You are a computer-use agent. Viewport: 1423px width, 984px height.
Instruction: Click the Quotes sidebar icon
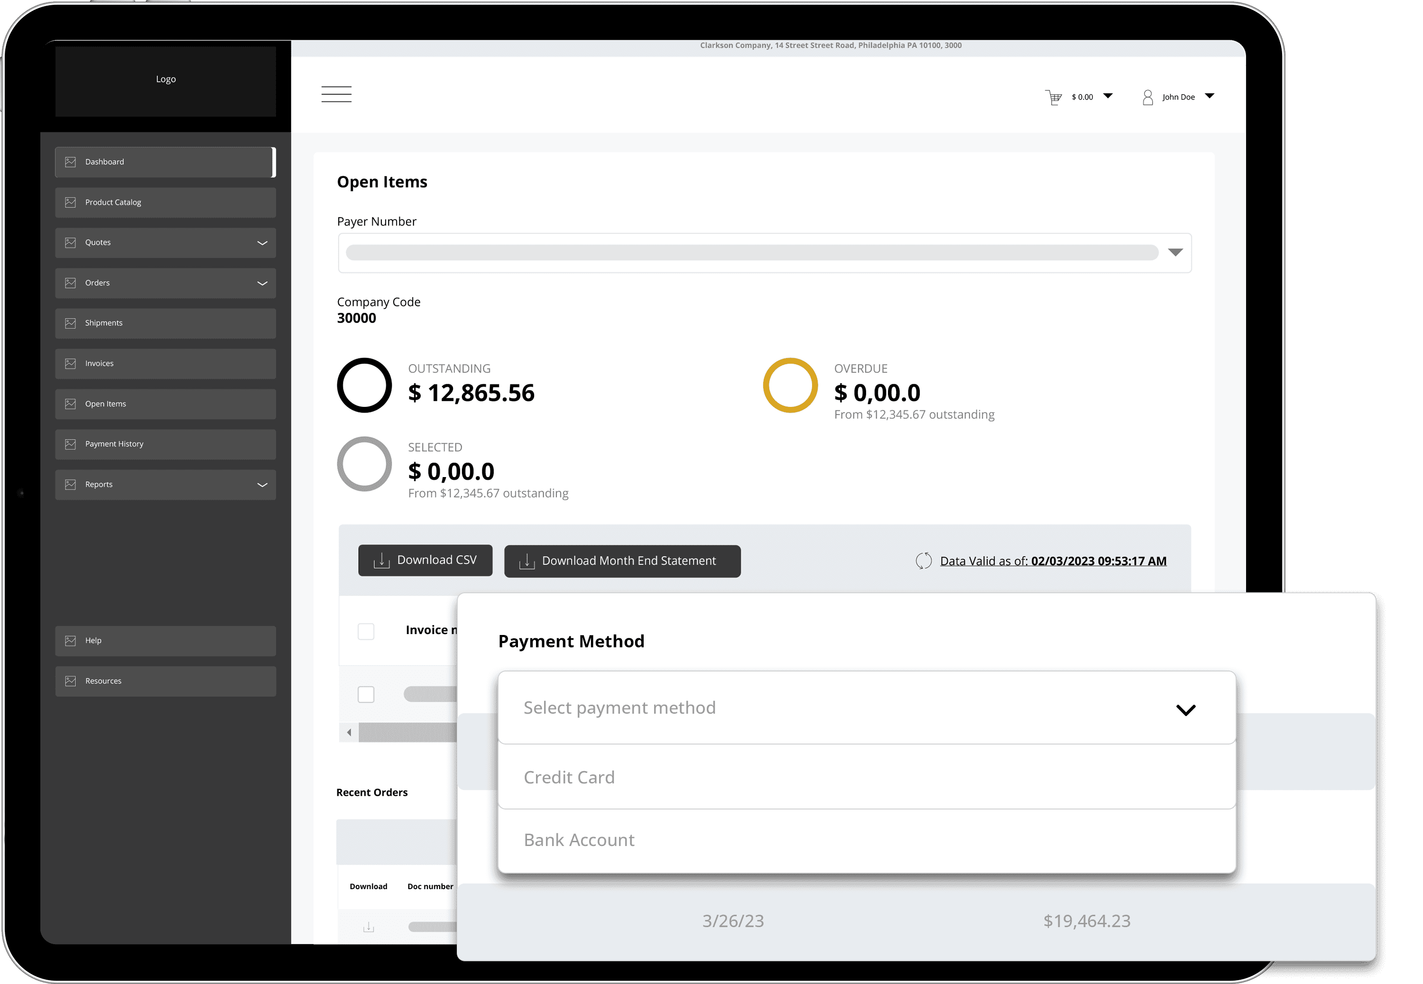(x=70, y=243)
